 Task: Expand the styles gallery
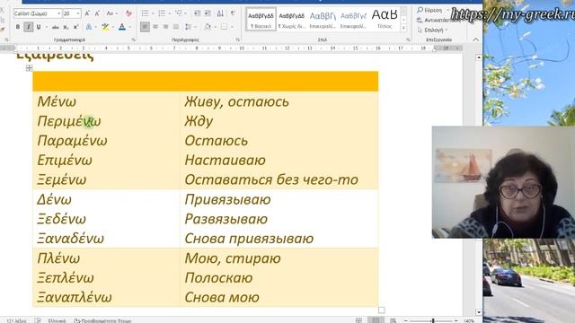[x=403, y=28]
